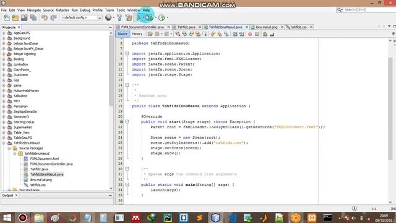This screenshot has width=396, height=223.
Task: Click the Debug Project icon
Action: click(149, 18)
